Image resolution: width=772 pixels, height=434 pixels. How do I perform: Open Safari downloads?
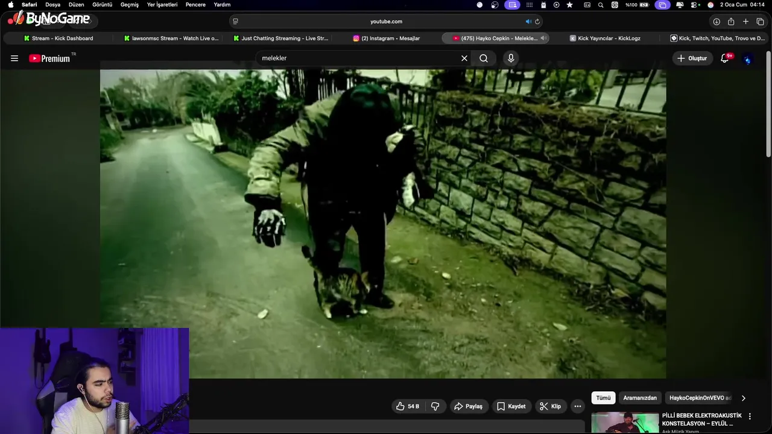[717, 21]
